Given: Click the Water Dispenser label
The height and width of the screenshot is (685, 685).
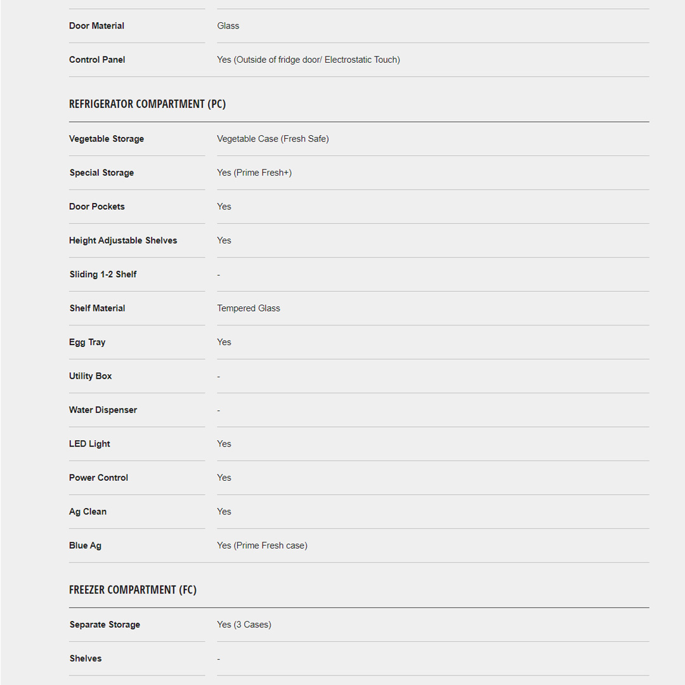Looking at the screenshot, I should (x=103, y=410).
